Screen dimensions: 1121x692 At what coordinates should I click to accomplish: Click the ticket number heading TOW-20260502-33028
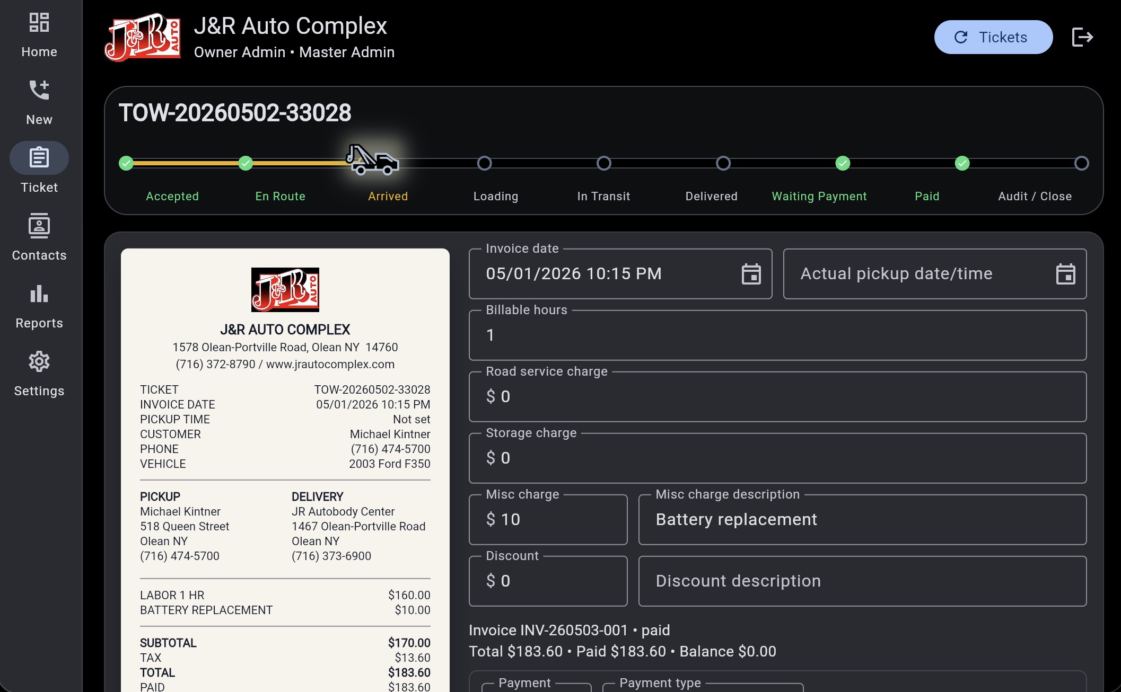click(235, 113)
